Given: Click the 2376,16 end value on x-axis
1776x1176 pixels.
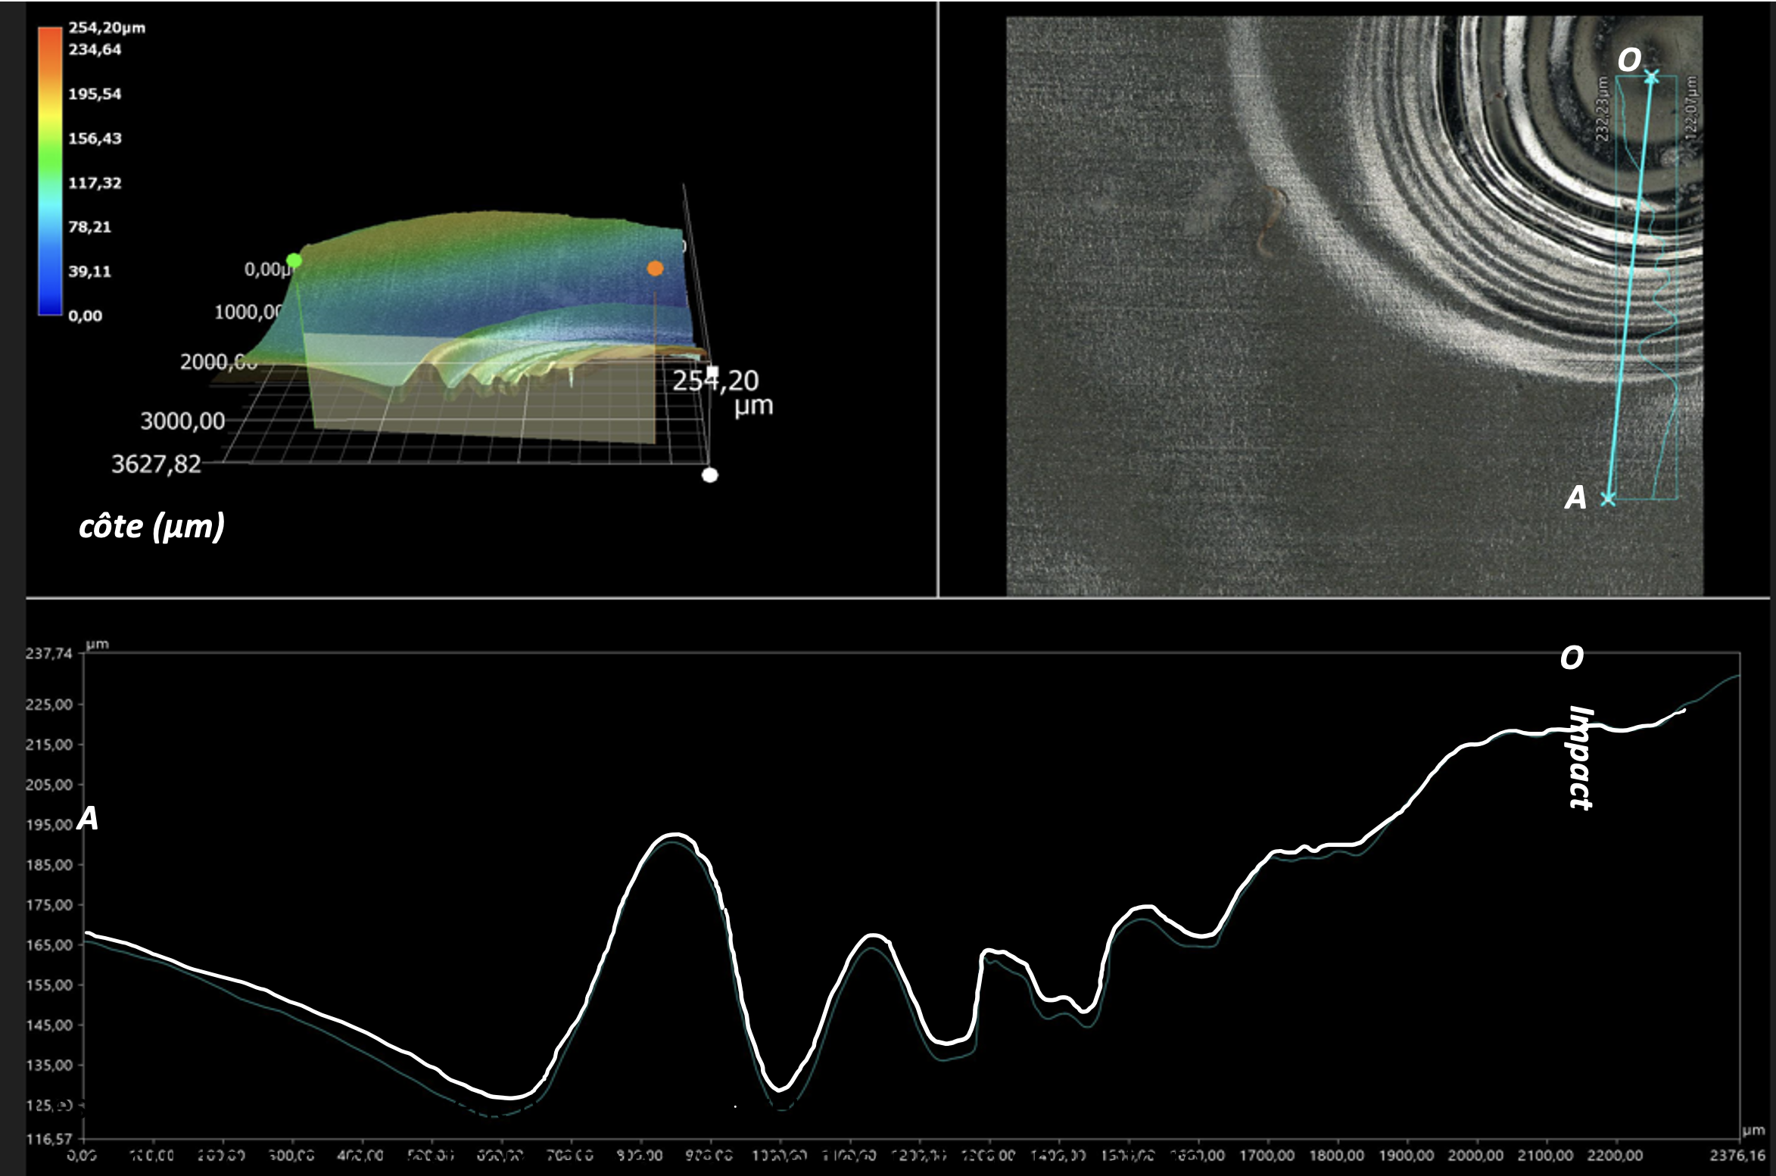Looking at the screenshot, I should pos(1737,1156).
